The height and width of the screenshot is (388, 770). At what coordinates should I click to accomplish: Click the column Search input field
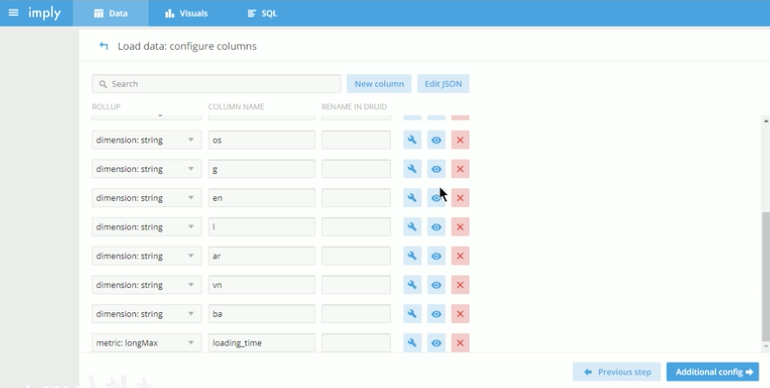point(221,84)
